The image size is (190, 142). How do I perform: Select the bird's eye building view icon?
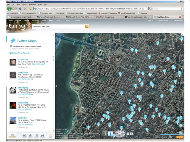click(105, 134)
